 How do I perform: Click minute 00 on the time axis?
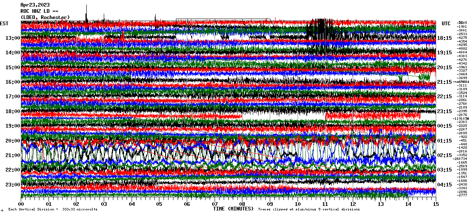click(21, 204)
